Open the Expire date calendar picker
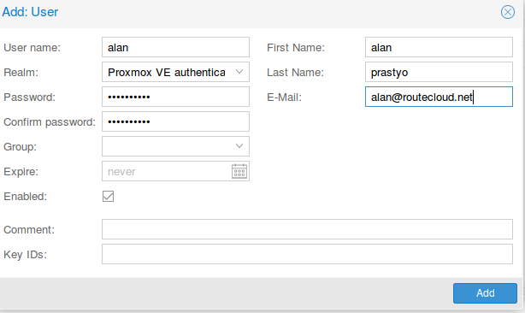 [x=239, y=171]
